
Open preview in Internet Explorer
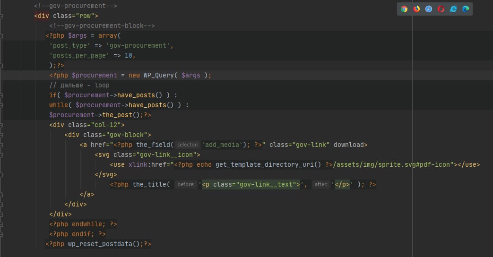[453, 9]
